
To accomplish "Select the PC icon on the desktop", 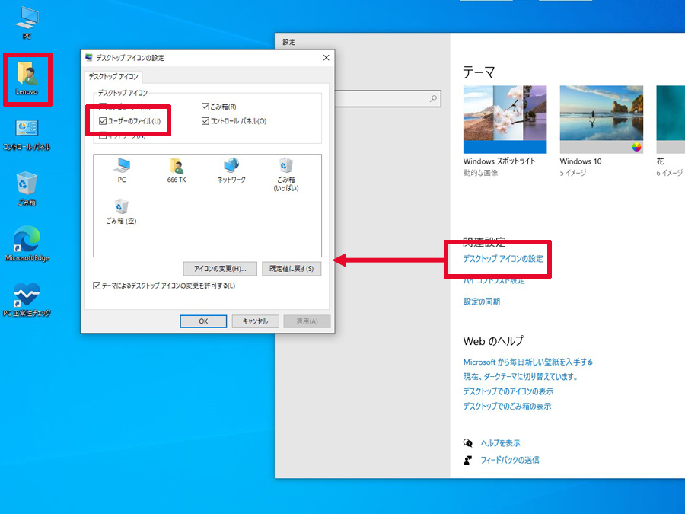I will (x=27, y=23).
